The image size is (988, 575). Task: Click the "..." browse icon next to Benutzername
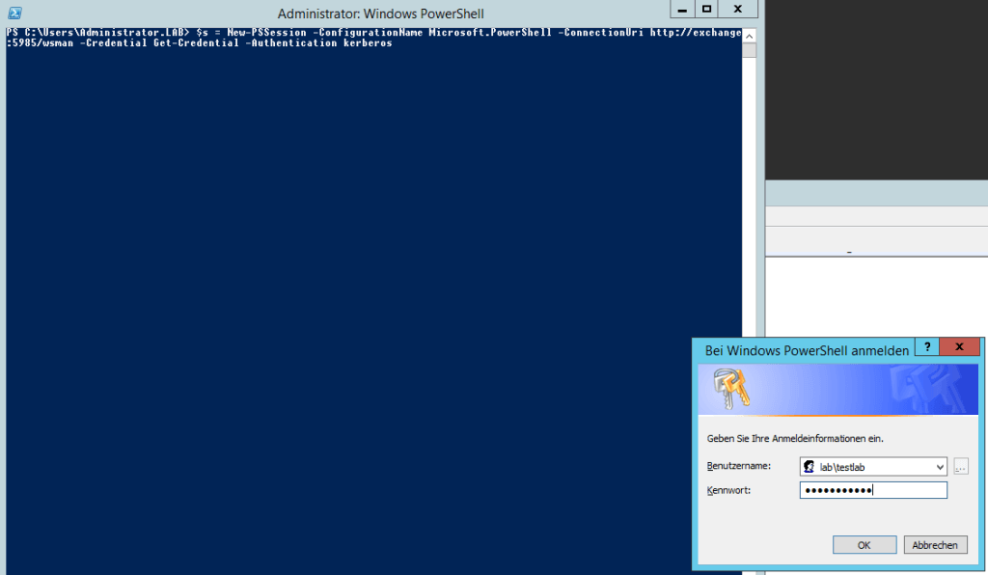(x=960, y=466)
